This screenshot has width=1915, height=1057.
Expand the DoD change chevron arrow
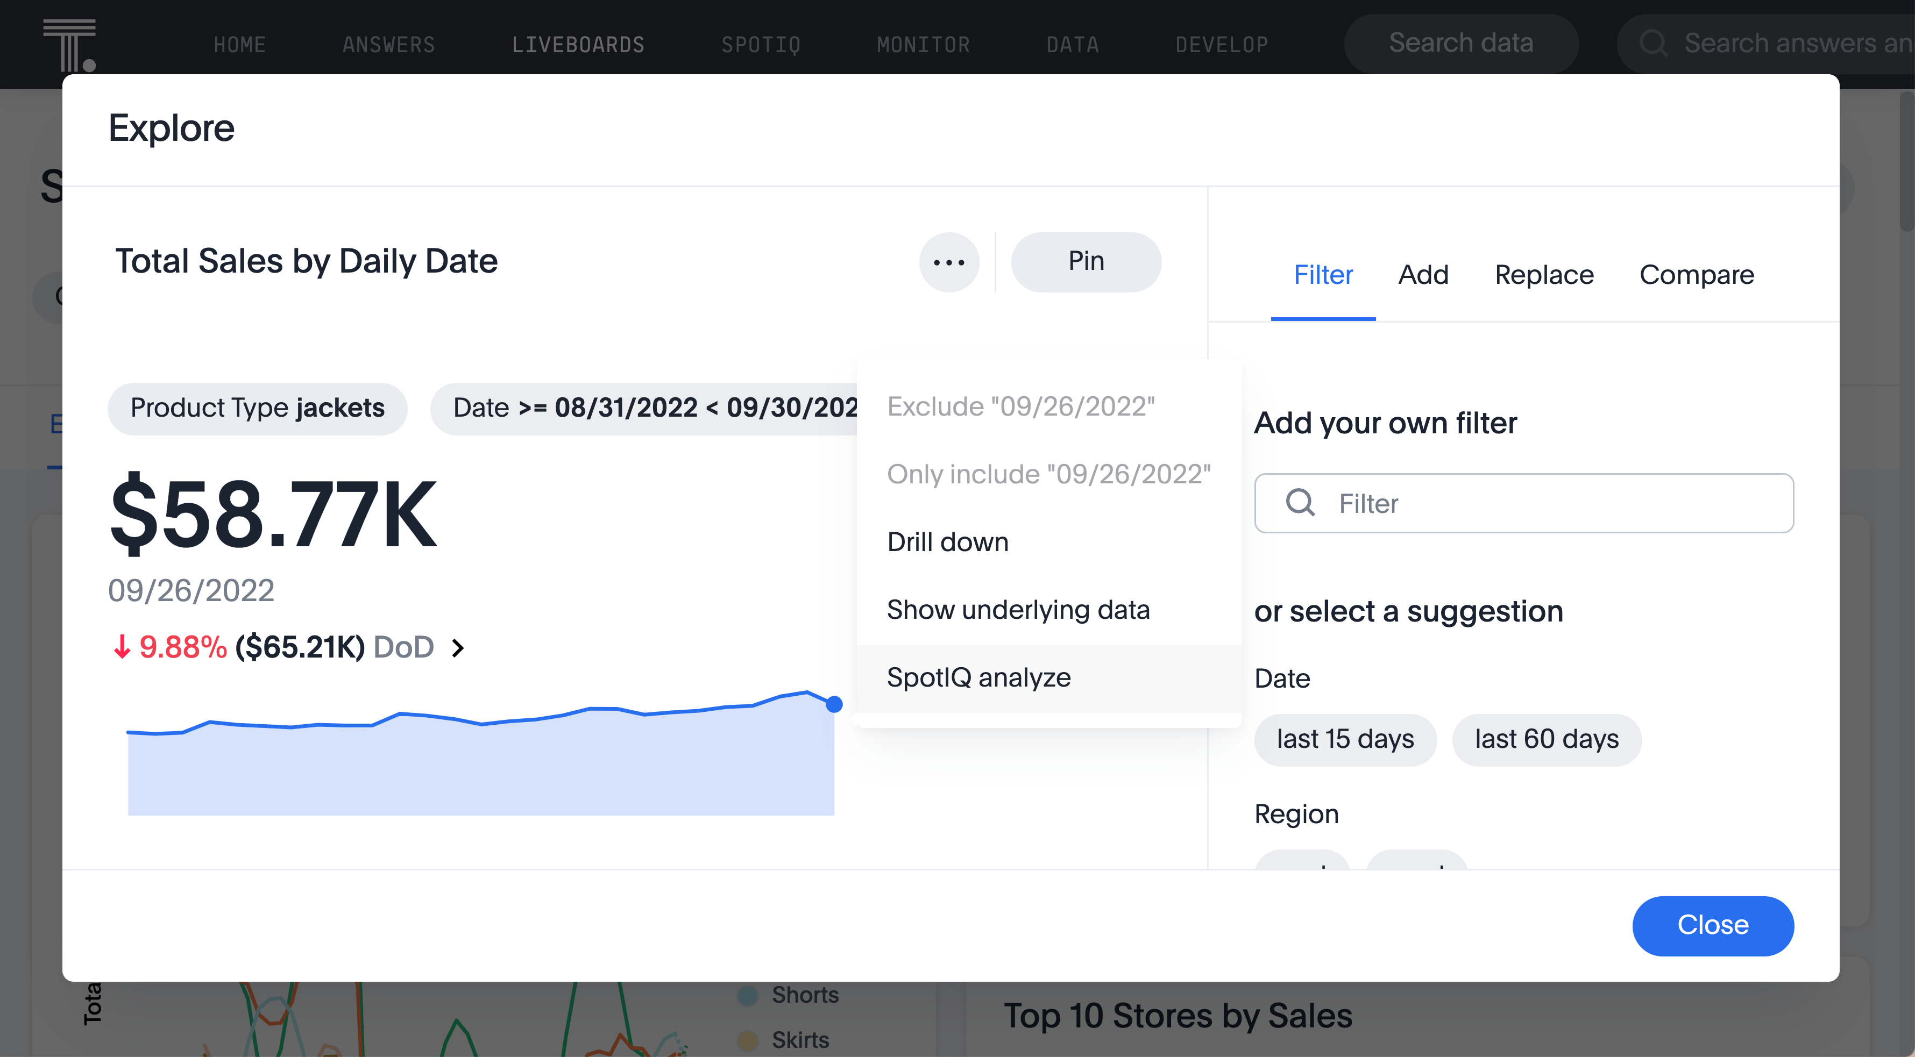[458, 648]
